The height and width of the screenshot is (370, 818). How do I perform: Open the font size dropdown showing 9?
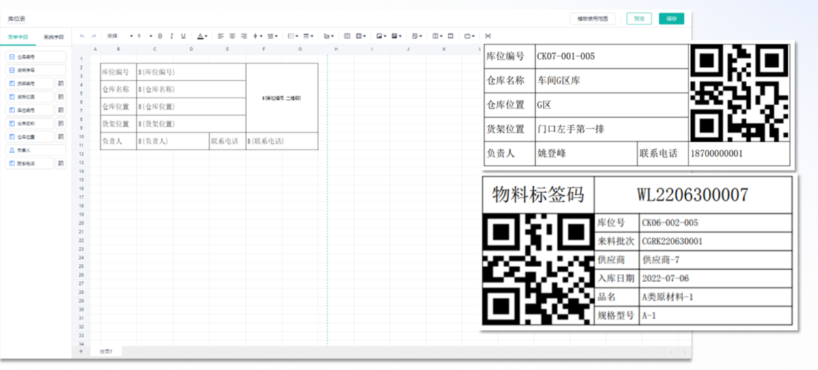pos(144,35)
